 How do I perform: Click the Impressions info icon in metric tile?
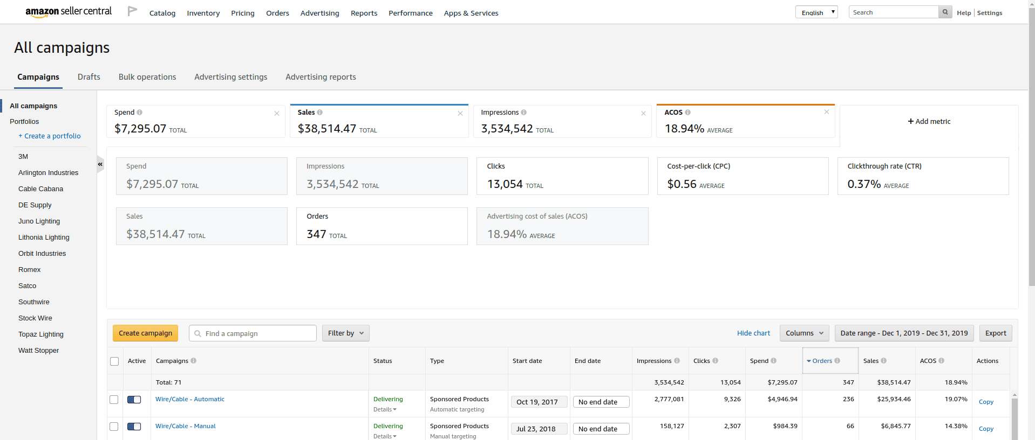coord(524,112)
